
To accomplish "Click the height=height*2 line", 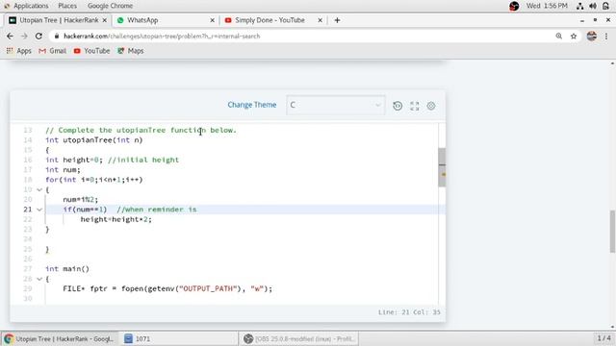I will [x=115, y=219].
